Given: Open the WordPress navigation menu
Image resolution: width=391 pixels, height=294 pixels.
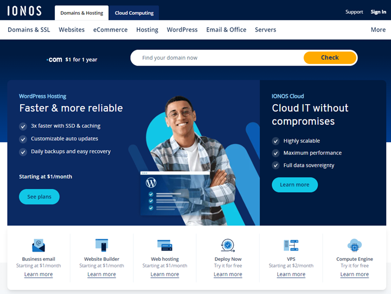Looking at the screenshot, I should click(x=182, y=30).
